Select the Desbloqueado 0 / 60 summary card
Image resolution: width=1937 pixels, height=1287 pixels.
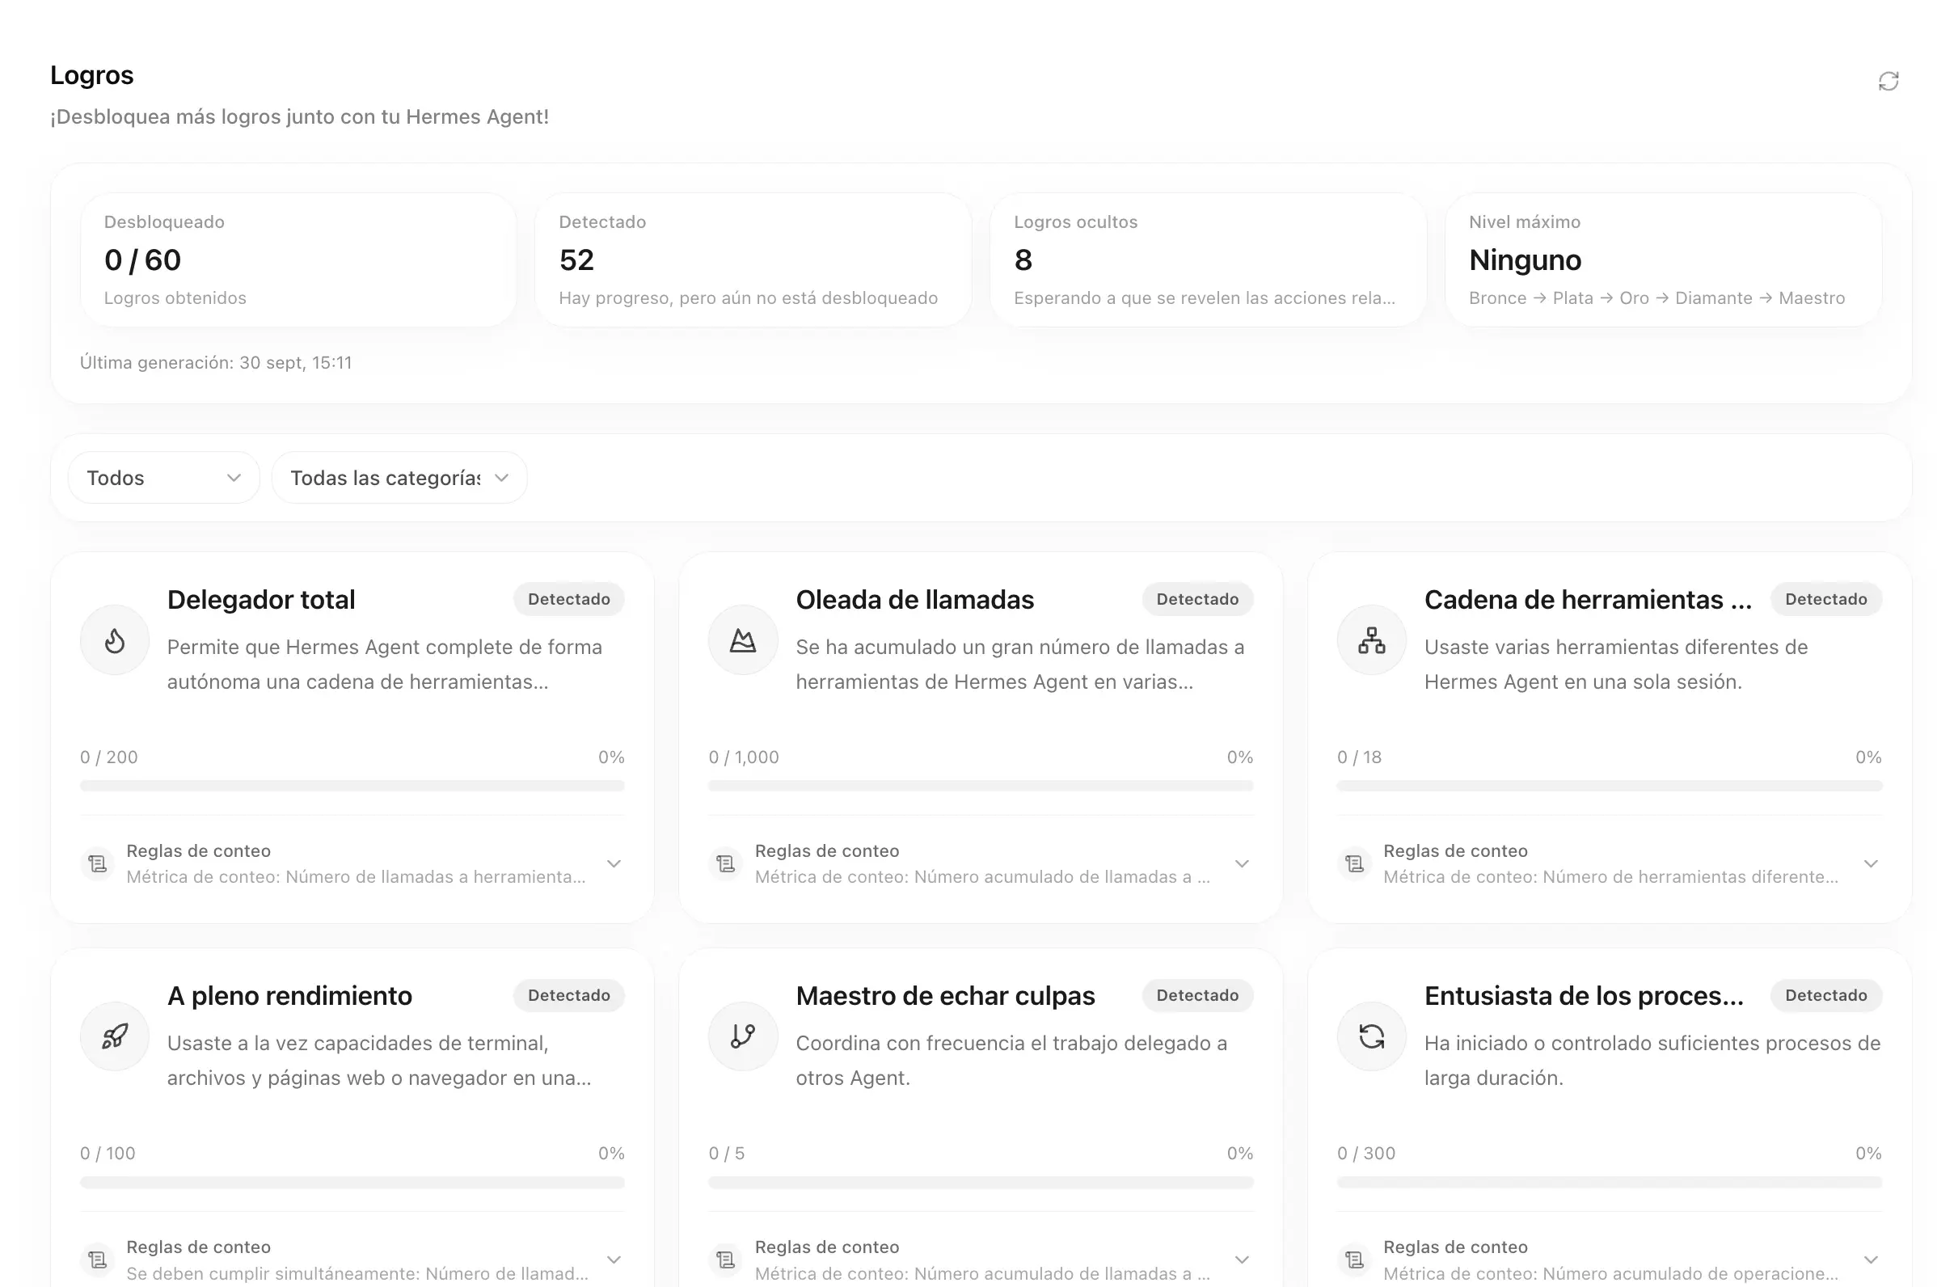pos(299,260)
